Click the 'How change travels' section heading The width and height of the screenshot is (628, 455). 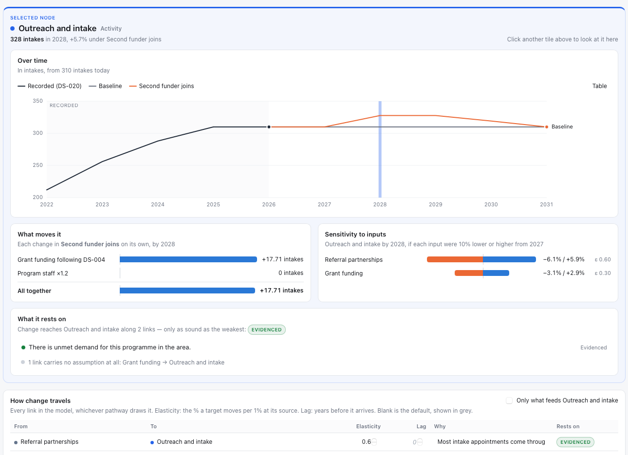click(x=40, y=401)
